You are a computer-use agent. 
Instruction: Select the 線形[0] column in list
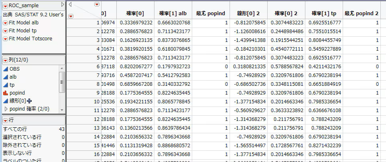click(18, 101)
